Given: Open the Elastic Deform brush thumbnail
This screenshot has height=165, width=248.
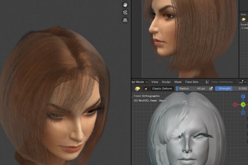Looking at the screenshot, I should tap(146, 89).
